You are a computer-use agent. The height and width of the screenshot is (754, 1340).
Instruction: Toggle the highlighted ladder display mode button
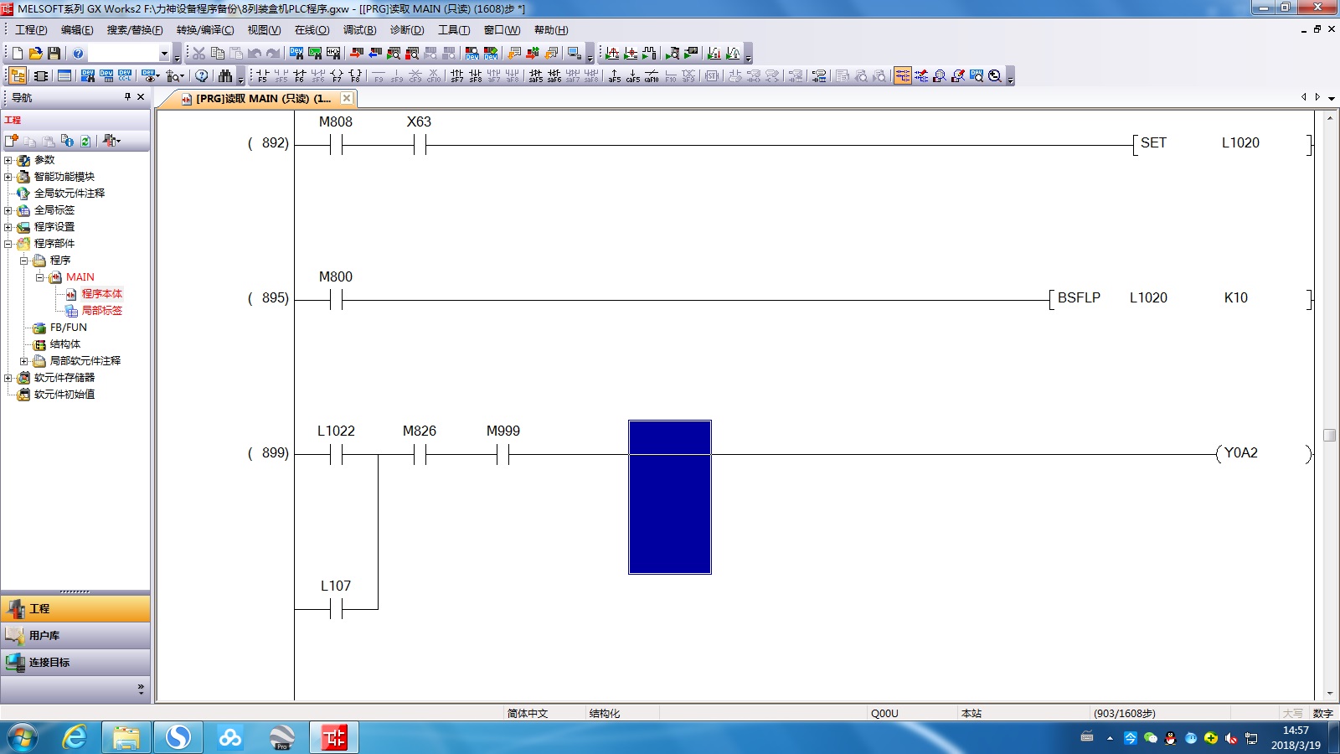pyautogui.click(x=902, y=76)
